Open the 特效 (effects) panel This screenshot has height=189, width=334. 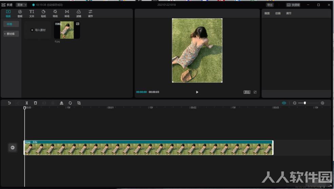(x=55, y=14)
